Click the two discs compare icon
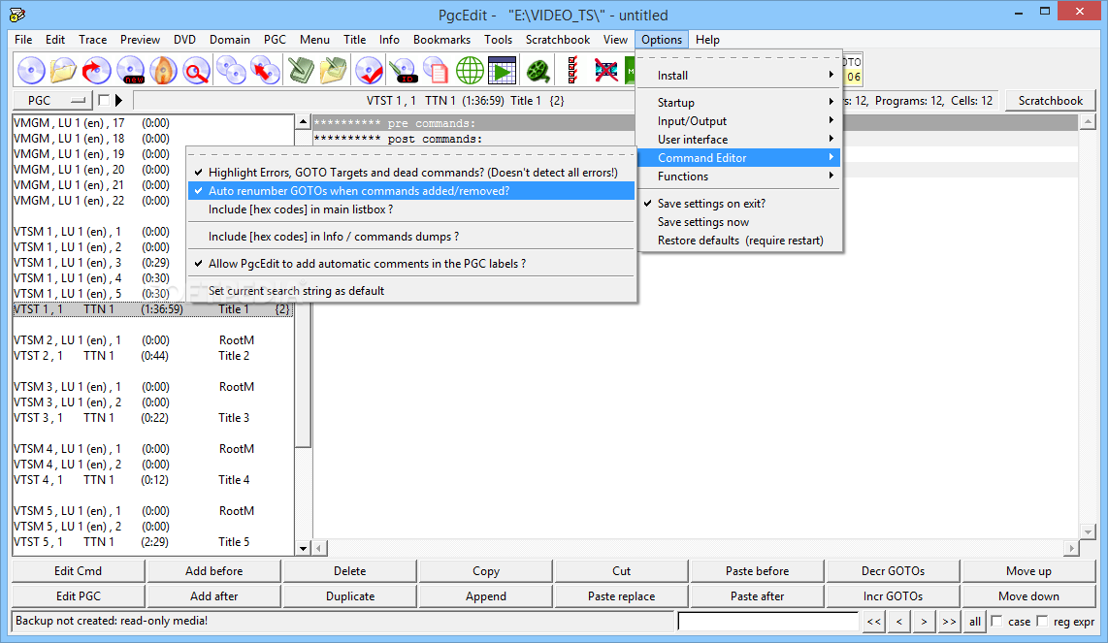Viewport: 1108px width, 643px height. coord(231,70)
